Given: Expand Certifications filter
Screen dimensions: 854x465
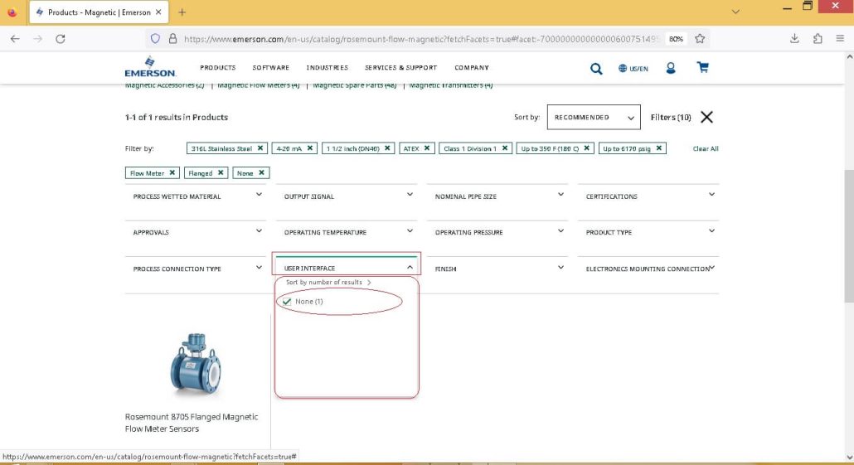Looking at the screenshot, I should [x=648, y=196].
